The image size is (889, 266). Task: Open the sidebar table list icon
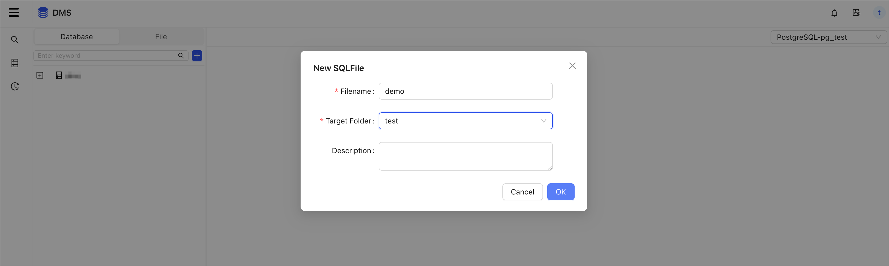pos(15,63)
